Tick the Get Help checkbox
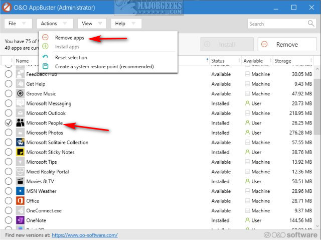 [9, 84]
